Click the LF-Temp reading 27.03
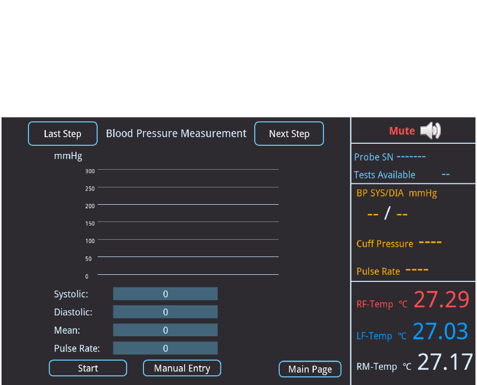The width and height of the screenshot is (477, 385). [x=440, y=331]
